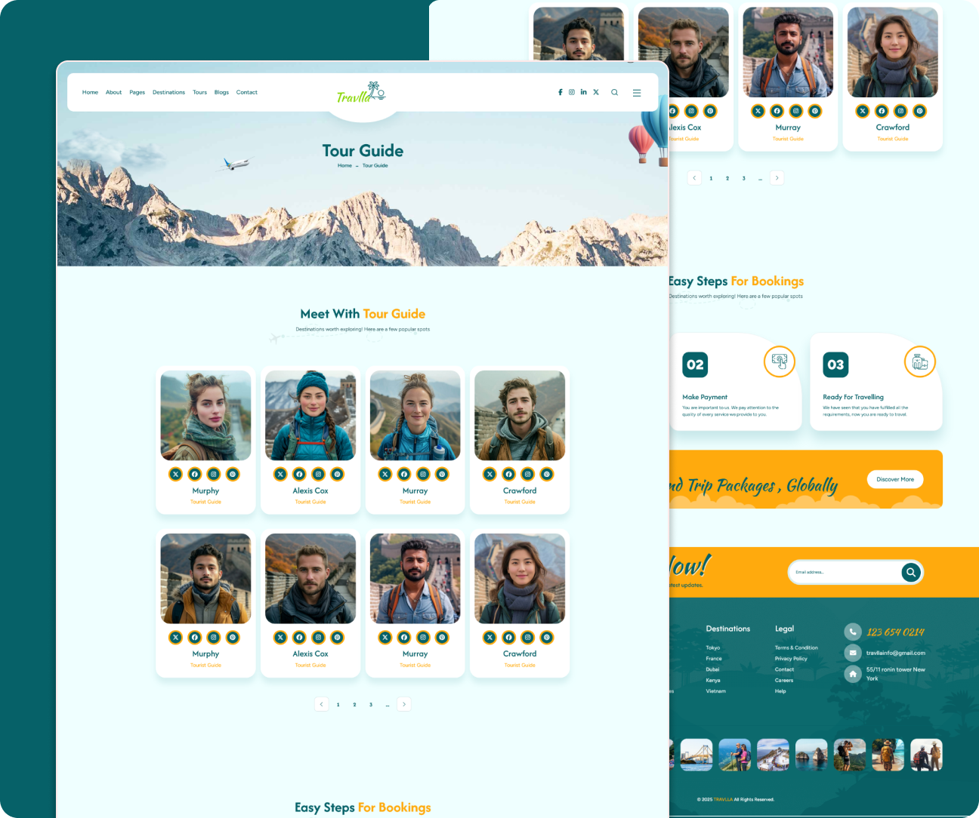The width and height of the screenshot is (979, 818).
Task: Open Instagram from the header social icons
Action: [572, 92]
